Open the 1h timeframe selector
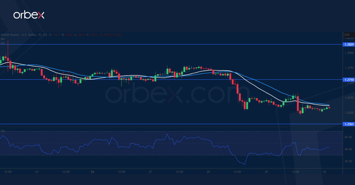355x185 pixels. 39,35
